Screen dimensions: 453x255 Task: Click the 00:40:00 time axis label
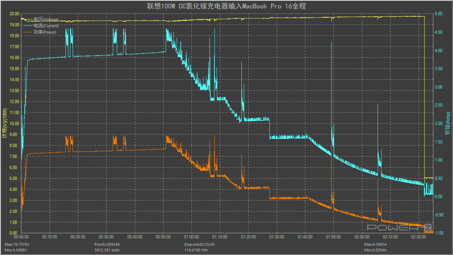coord(135,237)
